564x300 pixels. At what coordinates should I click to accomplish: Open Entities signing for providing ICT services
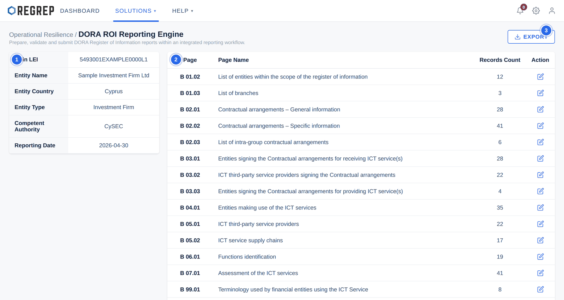pyautogui.click(x=310, y=191)
